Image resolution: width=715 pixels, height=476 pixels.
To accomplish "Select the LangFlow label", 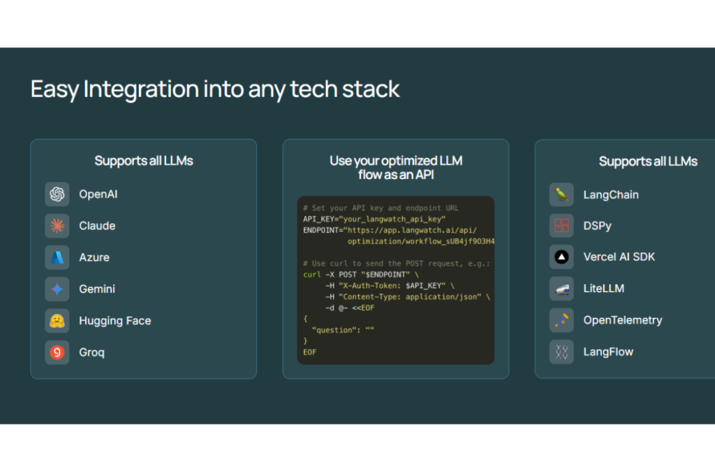I will click(x=608, y=352).
